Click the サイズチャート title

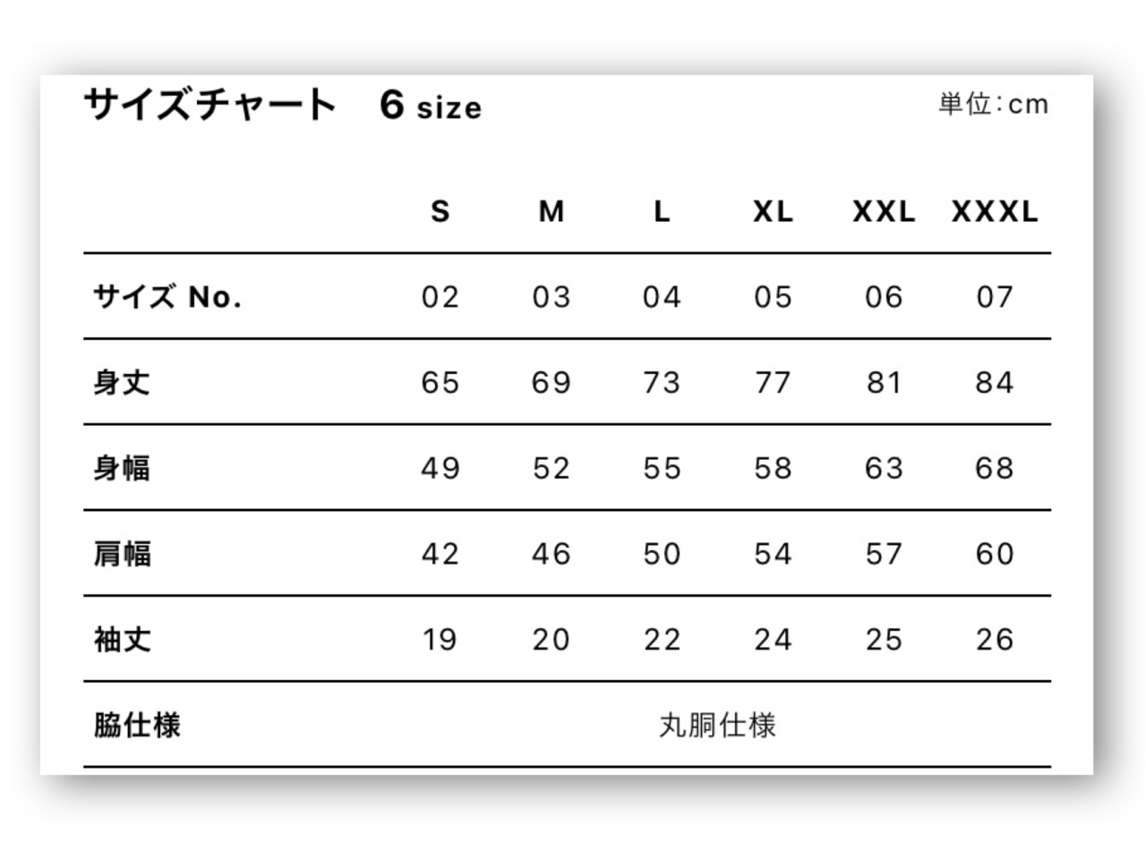(210, 105)
